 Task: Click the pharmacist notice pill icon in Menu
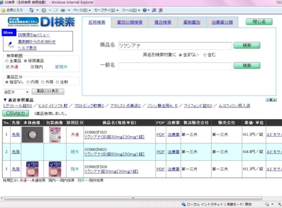tap(11, 44)
